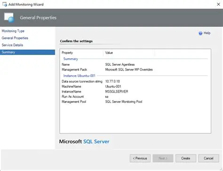Select the Run As Account label
Screen dimensions: 223x171
72,96
